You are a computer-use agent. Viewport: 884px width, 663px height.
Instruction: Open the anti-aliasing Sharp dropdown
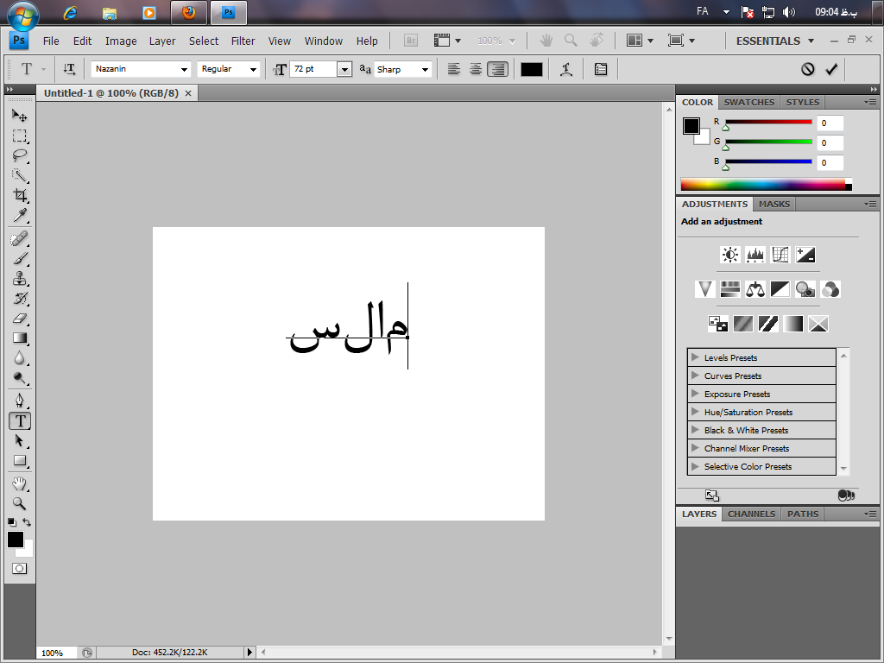pos(425,69)
